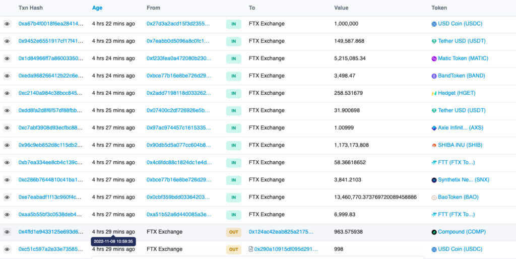This screenshot has width=516, height=259.
Task: Open sender address 0x07400c2df726926e5b
Action: [x=179, y=110]
